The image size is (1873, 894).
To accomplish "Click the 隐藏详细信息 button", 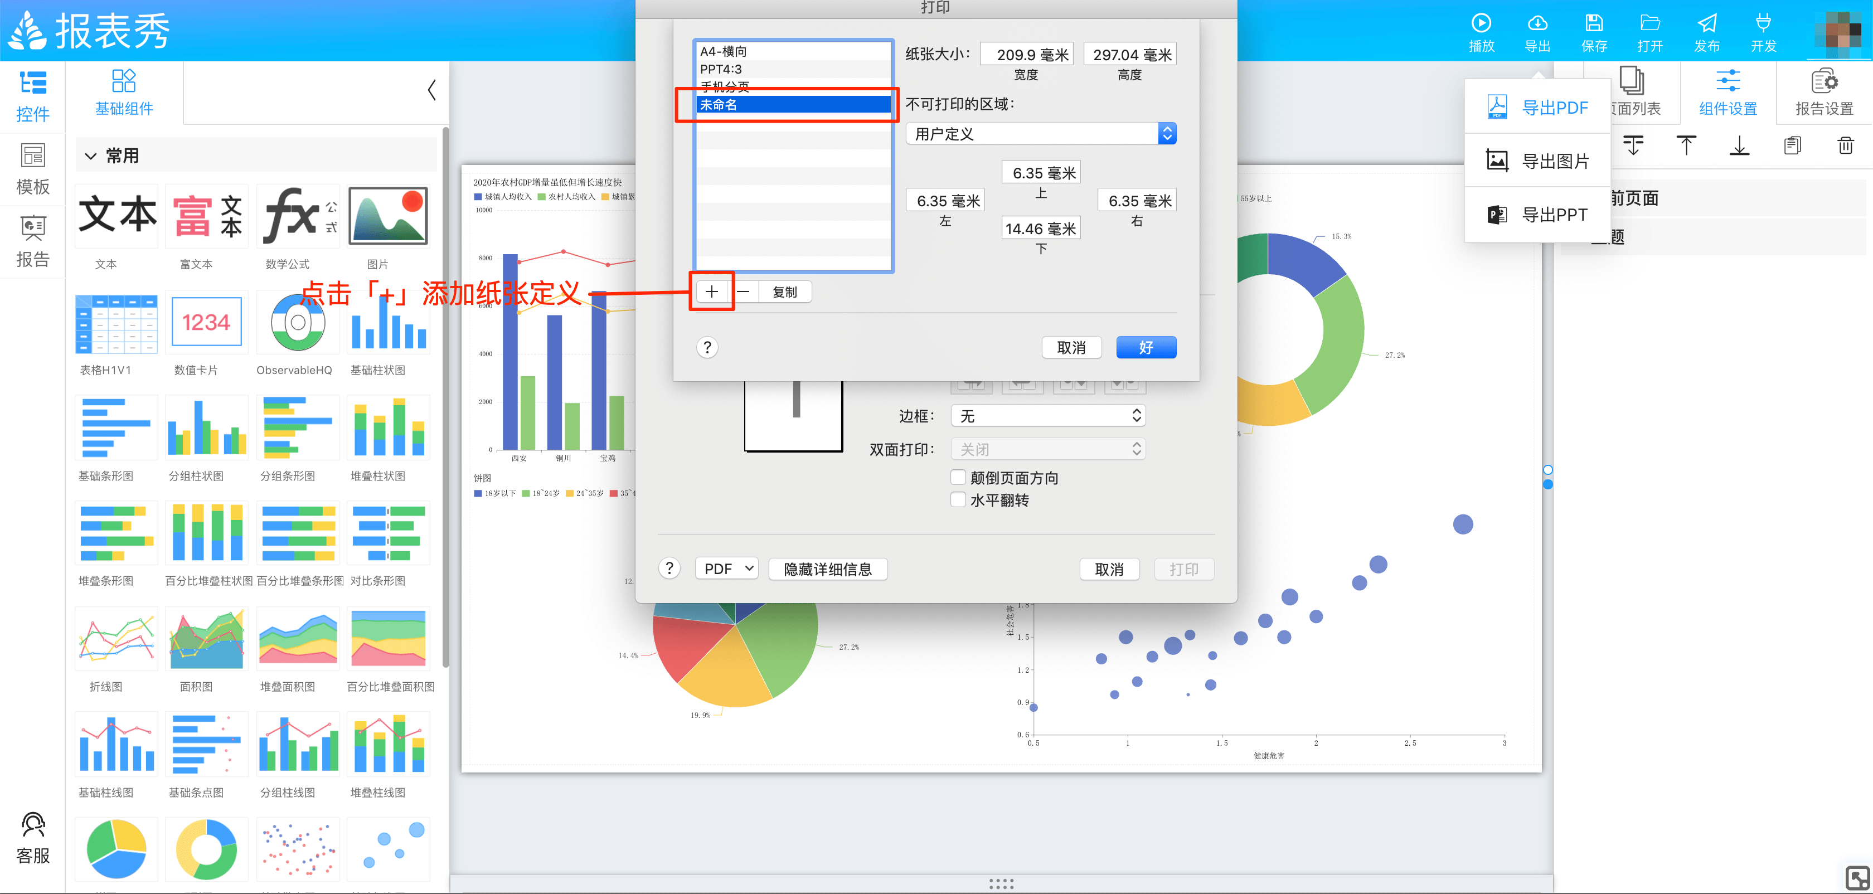I will [x=827, y=569].
